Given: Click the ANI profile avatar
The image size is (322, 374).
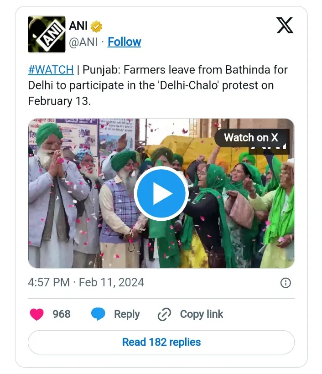Looking at the screenshot, I should (47, 35).
